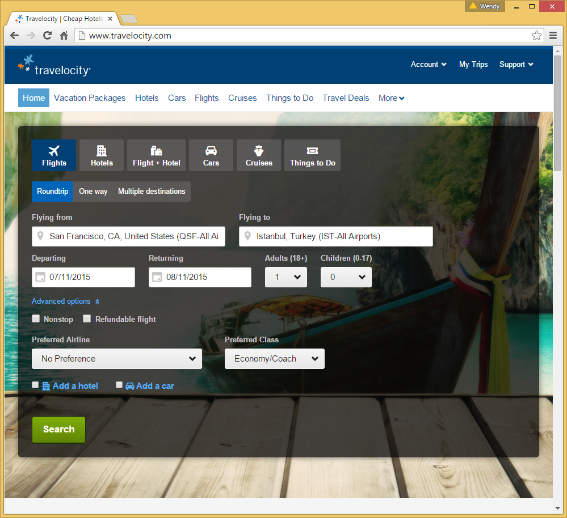Select the Flights search tab
This screenshot has width=567, height=518.
[54, 155]
